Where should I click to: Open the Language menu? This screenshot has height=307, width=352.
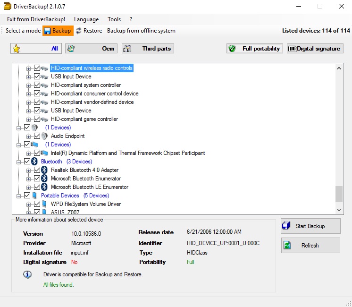(x=86, y=19)
